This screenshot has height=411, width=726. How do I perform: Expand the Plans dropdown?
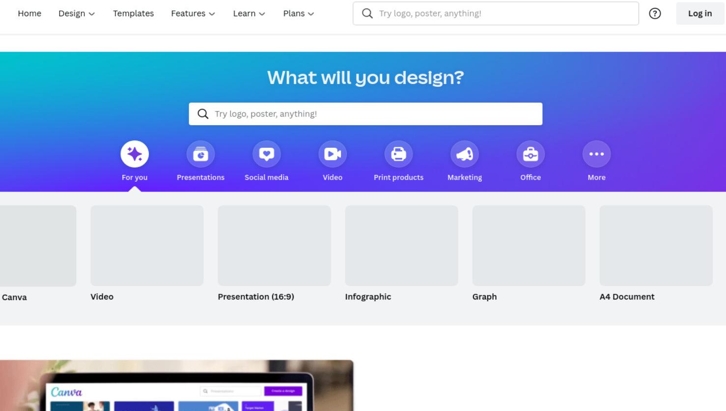[299, 14]
